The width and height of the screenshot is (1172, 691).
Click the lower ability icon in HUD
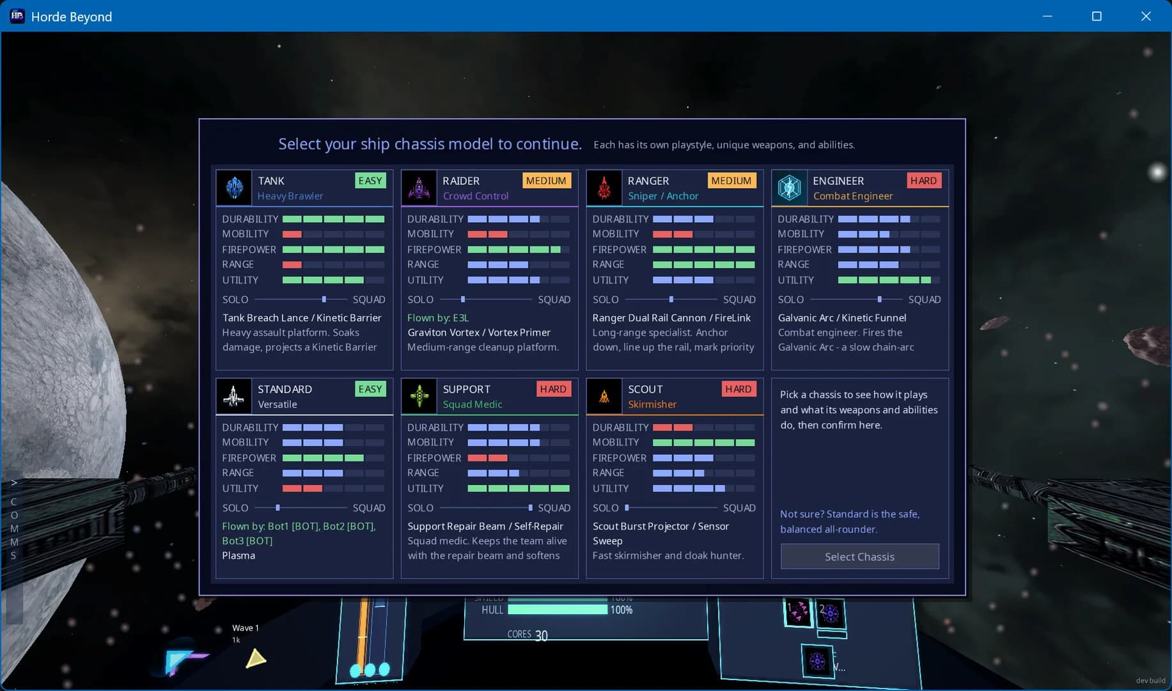click(x=817, y=661)
